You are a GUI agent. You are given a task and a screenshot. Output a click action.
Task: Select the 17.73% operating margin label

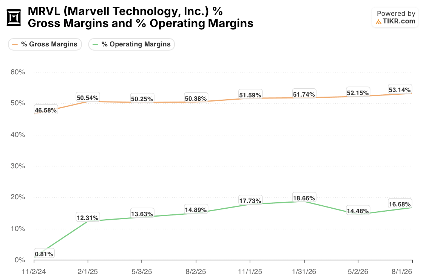pos(250,201)
